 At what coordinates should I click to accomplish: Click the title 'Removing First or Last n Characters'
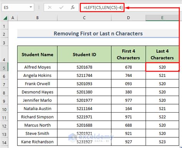click(98, 33)
